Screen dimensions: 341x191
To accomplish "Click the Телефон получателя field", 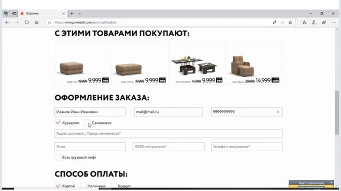I will (x=247, y=146).
